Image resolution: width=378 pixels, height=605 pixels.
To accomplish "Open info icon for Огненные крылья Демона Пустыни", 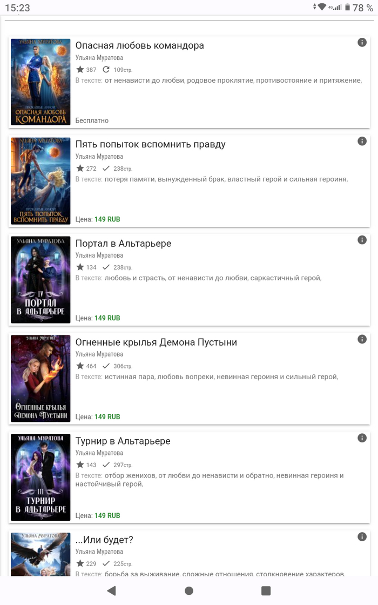I will tap(362, 339).
